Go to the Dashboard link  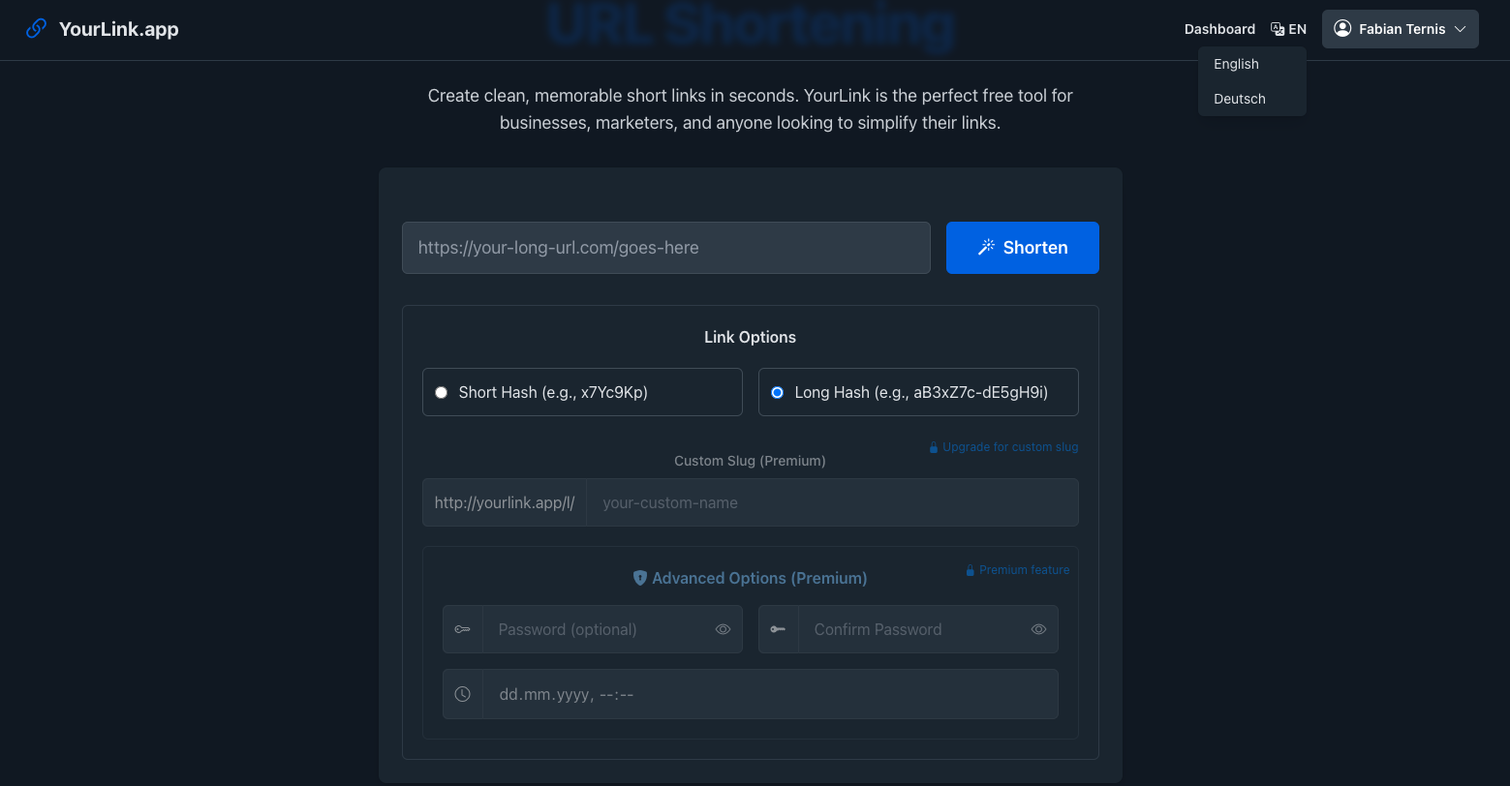(1219, 29)
